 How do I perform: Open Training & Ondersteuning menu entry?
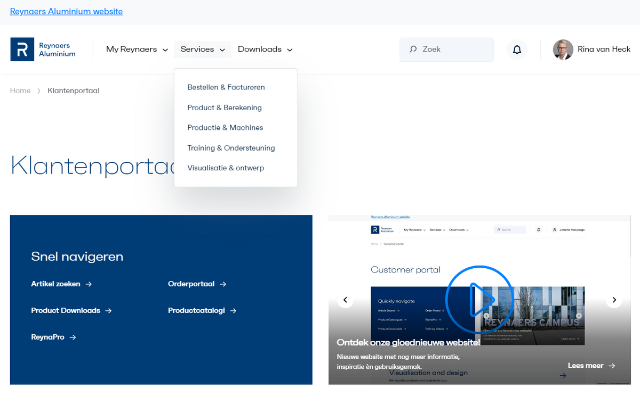click(x=231, y=148)
